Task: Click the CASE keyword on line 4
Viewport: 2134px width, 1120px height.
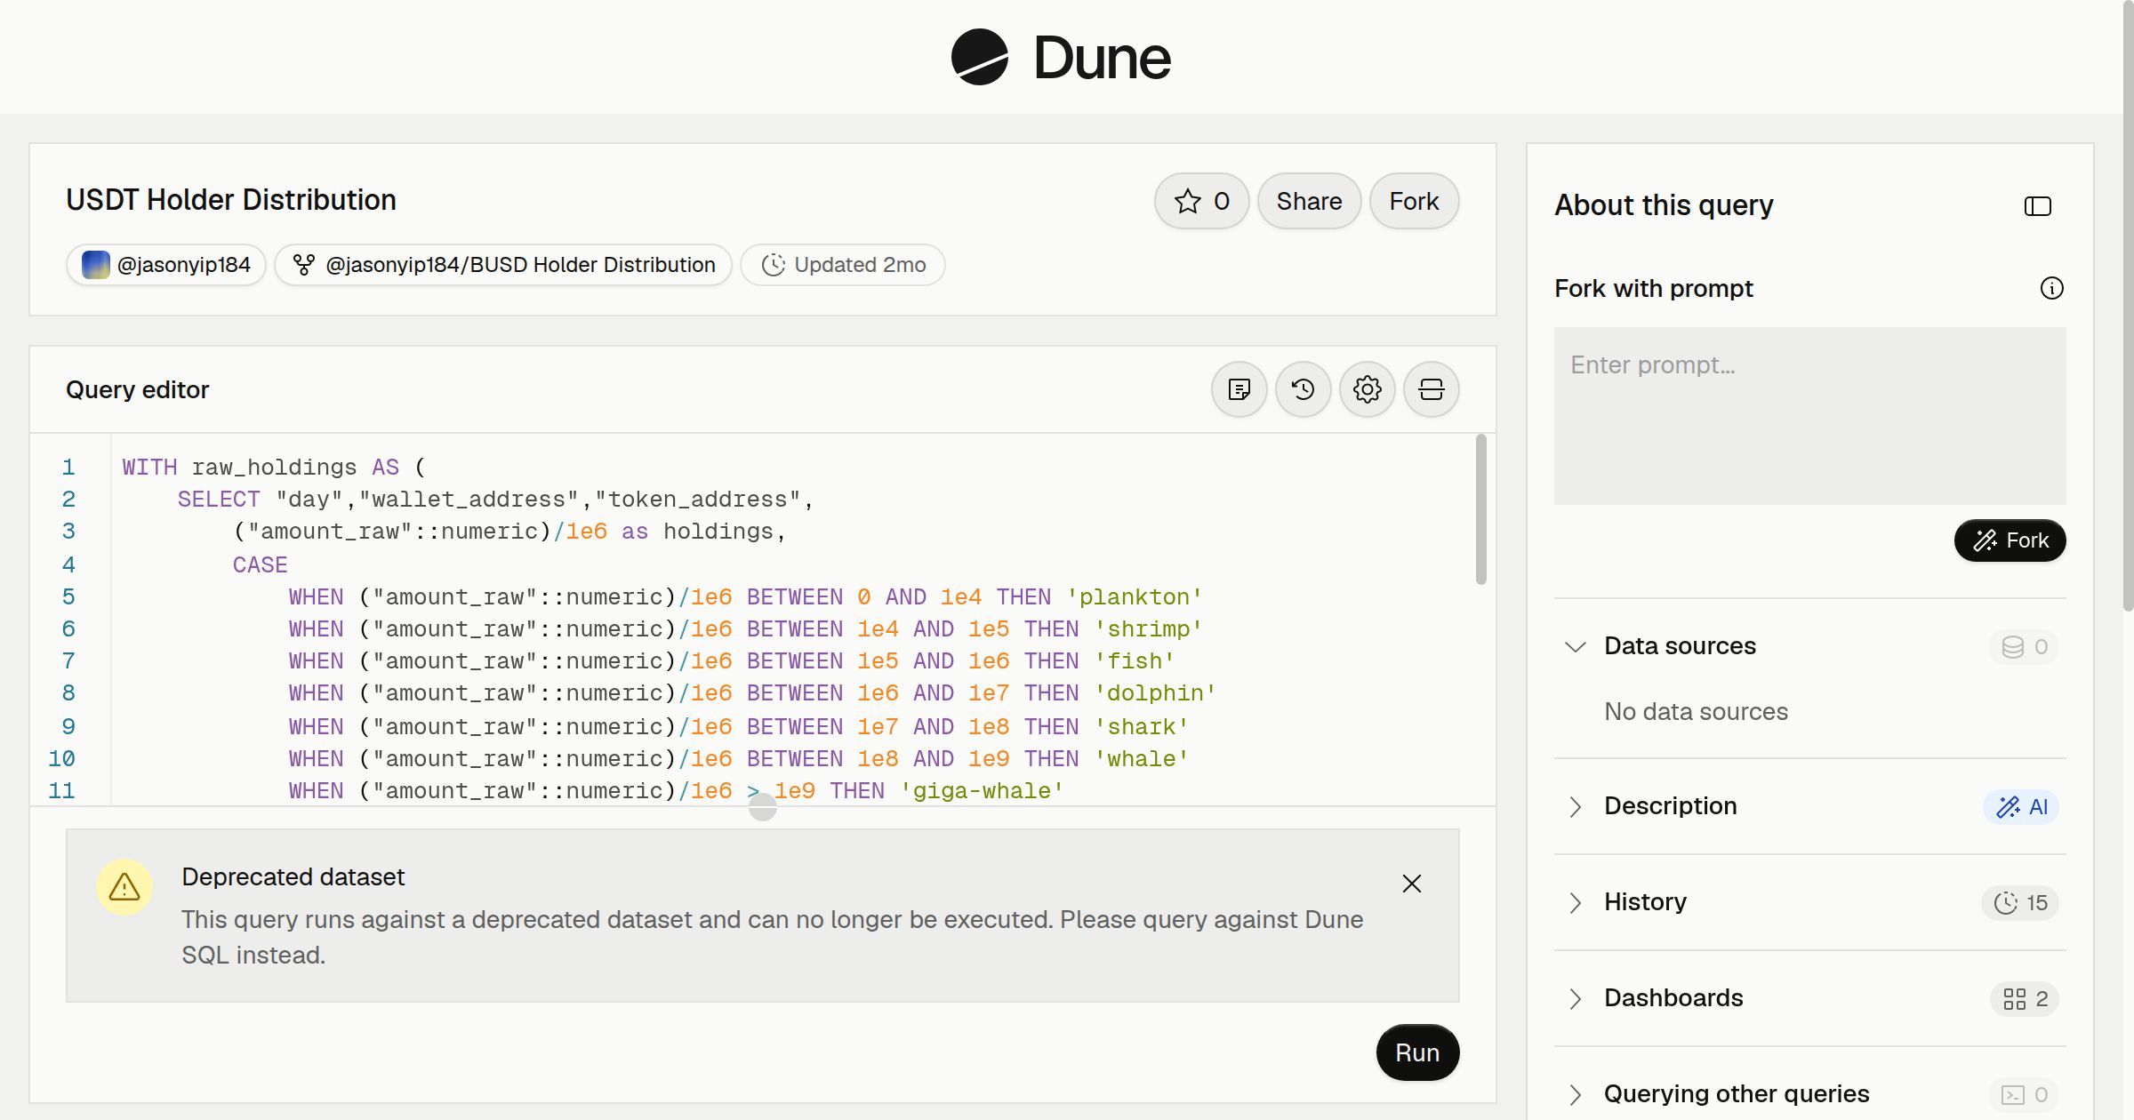Action: [261, 565]
